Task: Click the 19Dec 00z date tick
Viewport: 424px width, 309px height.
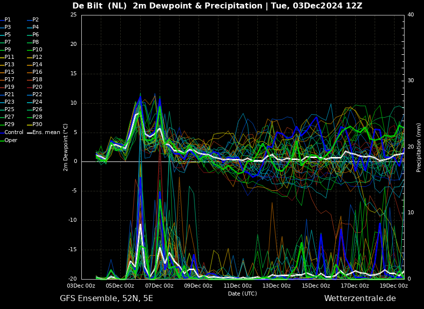Action: point(394,286)
